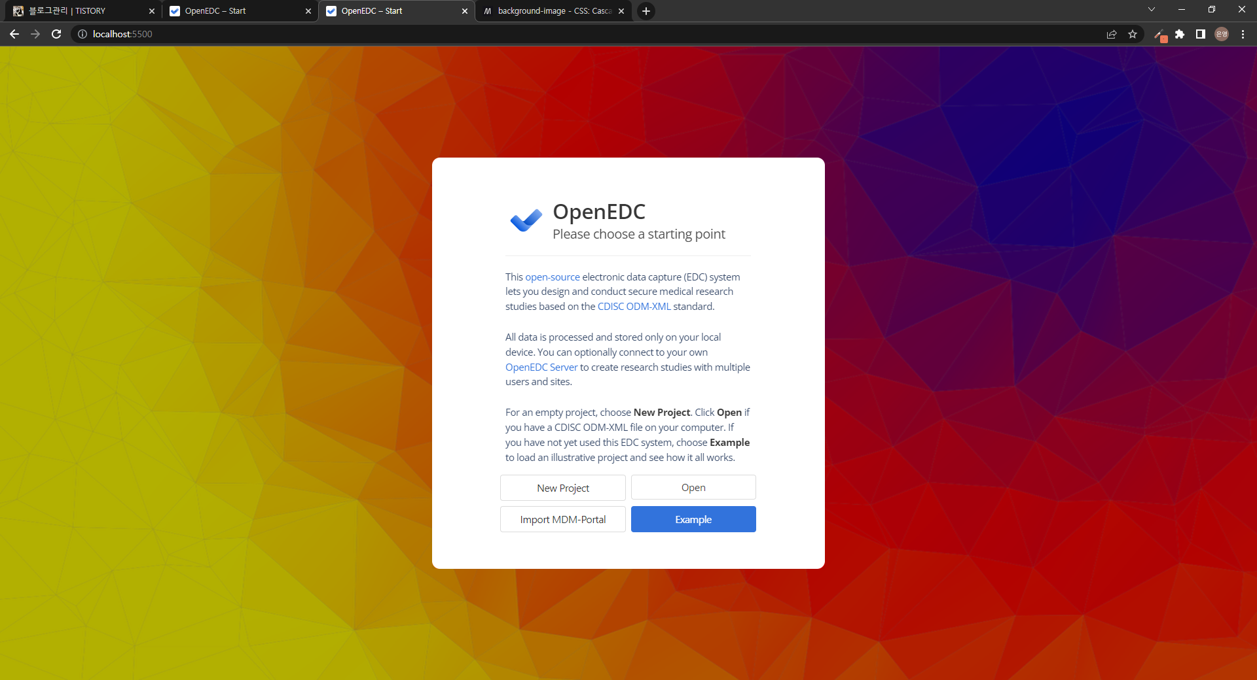Close the active OpenEDC – Start tab

[465, 11]
